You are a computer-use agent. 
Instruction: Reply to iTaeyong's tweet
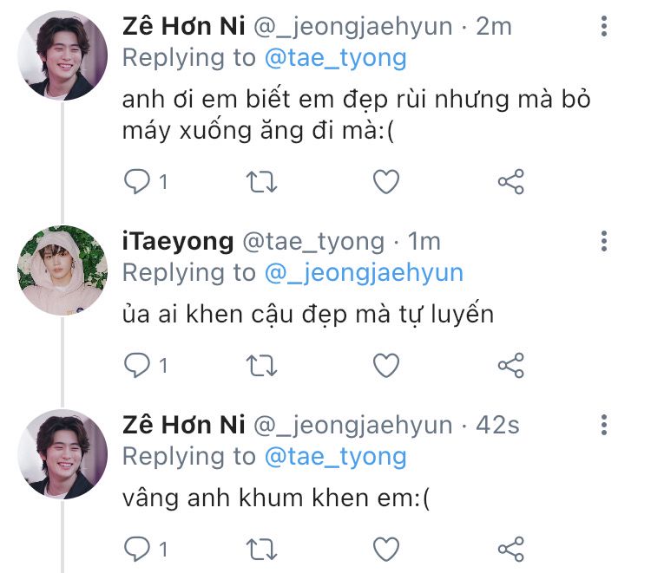pyautogui.click(x=137, y=365)
